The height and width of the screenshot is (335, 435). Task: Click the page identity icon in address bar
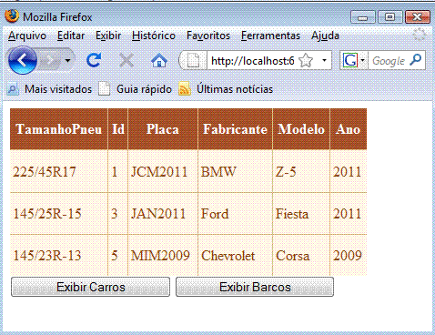[x=193, y=60]
